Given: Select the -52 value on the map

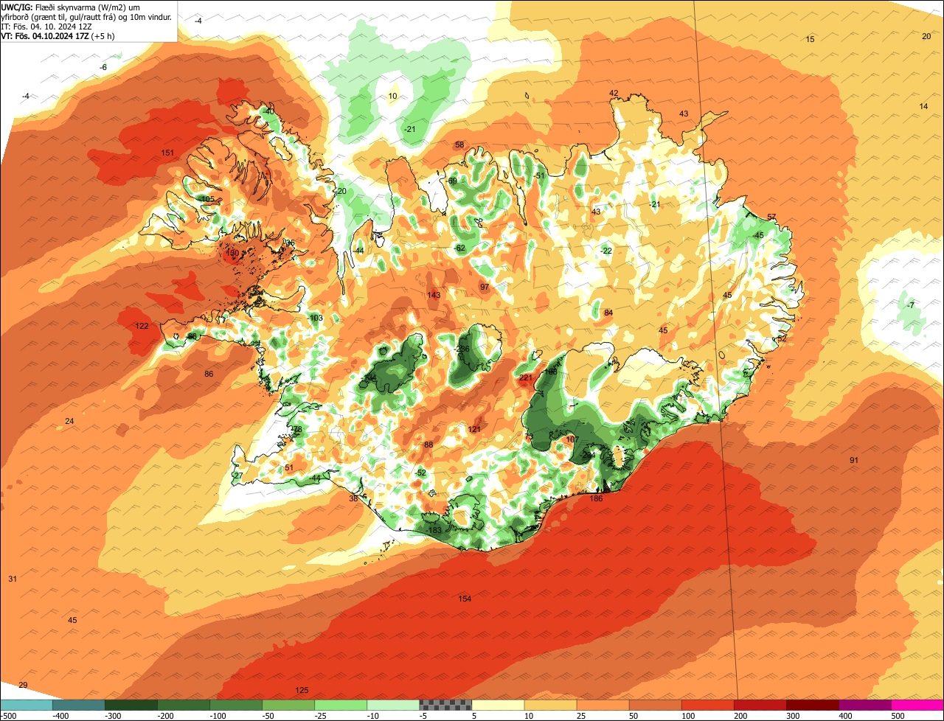Looking at the screenshot, I should (420, 473).
